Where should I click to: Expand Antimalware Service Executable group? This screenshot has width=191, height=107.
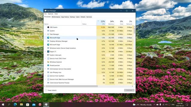[45, 69]
